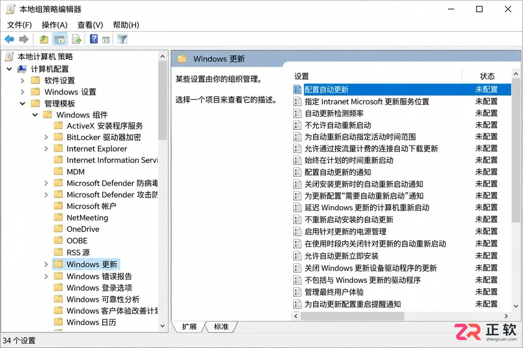Sort by the 状态 column header
Viewport: 523px width, 348px height.
click(487, 76)
